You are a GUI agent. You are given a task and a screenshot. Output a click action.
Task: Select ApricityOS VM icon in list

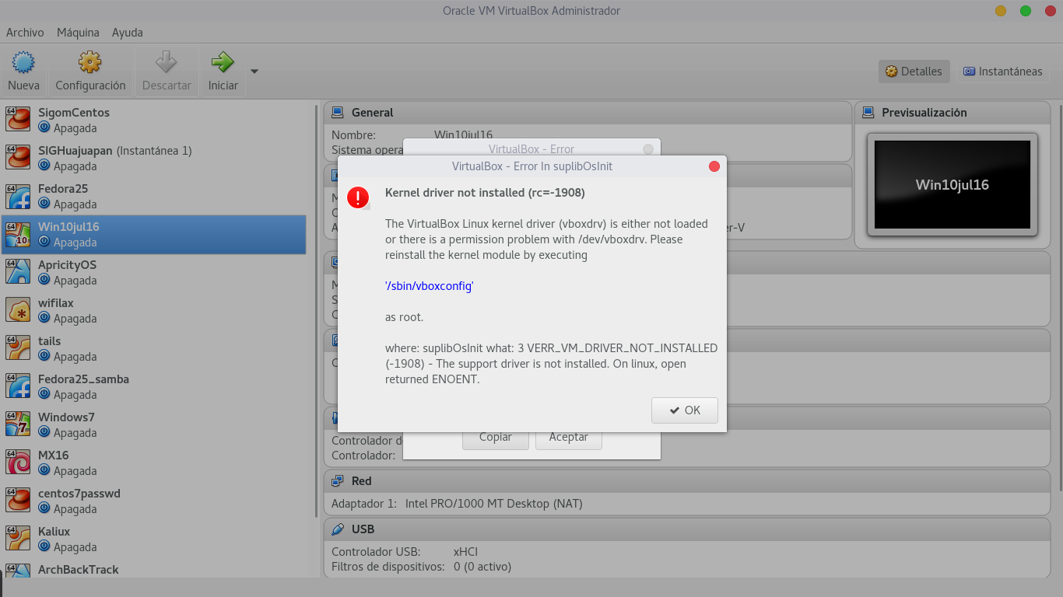(18, 272)
